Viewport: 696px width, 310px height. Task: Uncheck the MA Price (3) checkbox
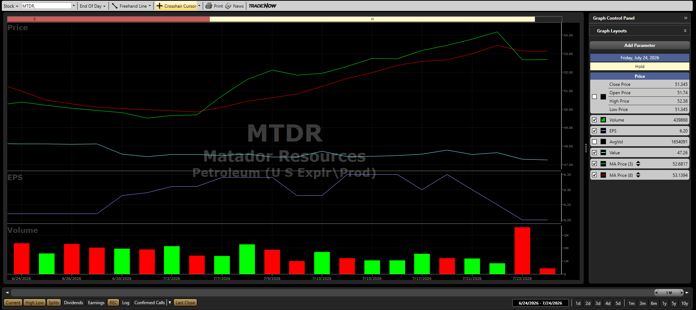pyautogui.click(x=594, y=164)
